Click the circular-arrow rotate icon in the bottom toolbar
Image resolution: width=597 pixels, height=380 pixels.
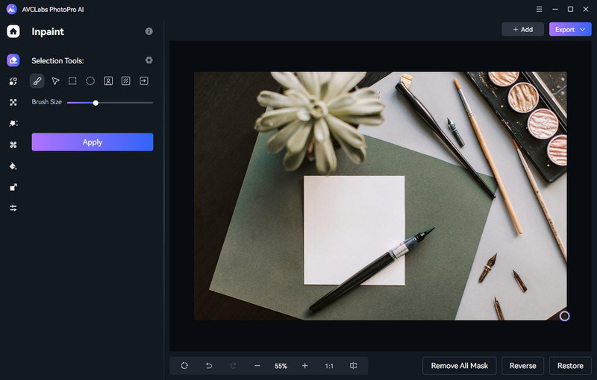184,366
